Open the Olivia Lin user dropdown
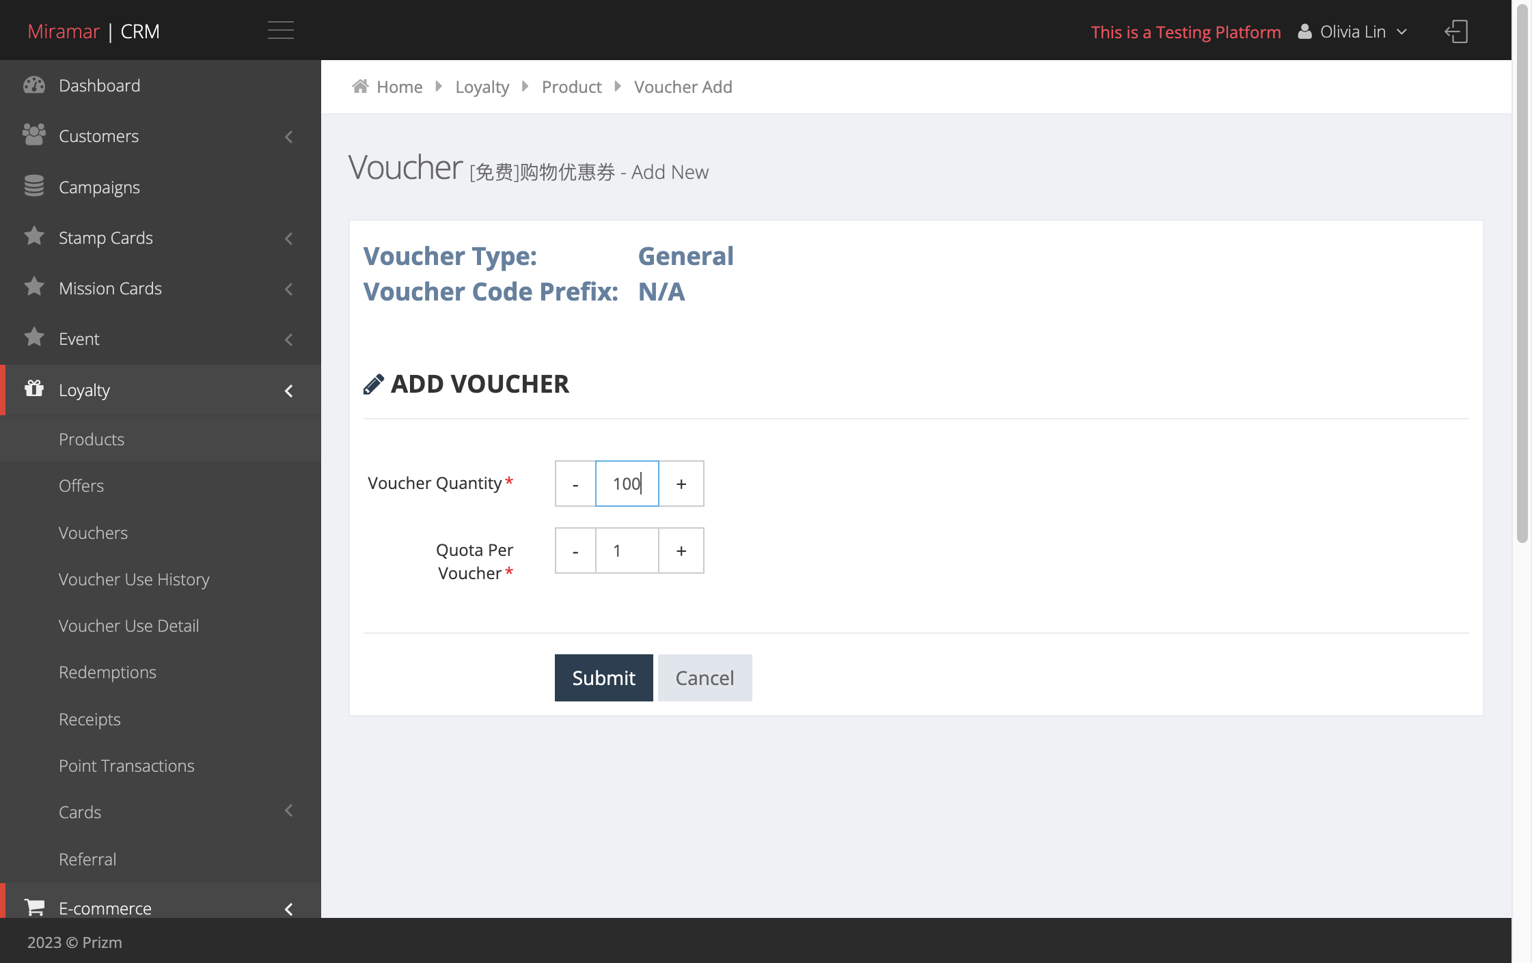 click(1353, 32)
